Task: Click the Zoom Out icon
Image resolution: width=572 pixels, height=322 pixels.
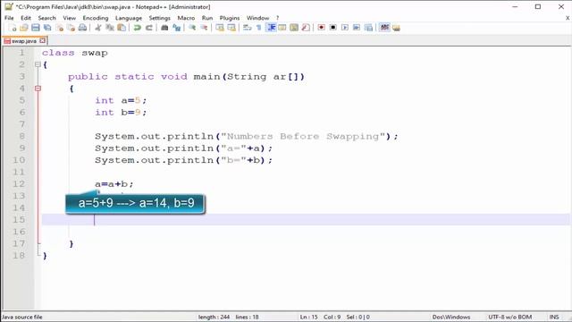Action: (x=204, y=28)
